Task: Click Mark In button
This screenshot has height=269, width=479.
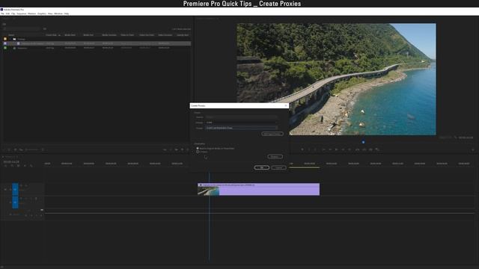Action: click(x=309, y=149)
